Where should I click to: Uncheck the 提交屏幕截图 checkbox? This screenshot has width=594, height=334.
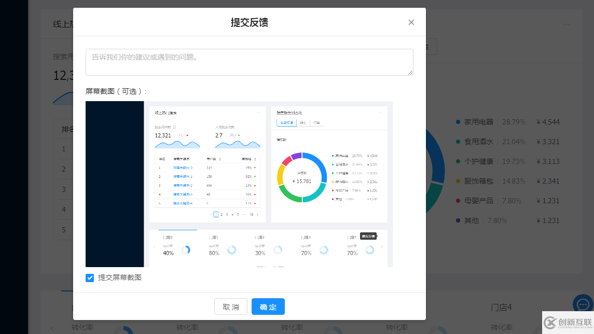pyautogui.click(x=89, y=277)
